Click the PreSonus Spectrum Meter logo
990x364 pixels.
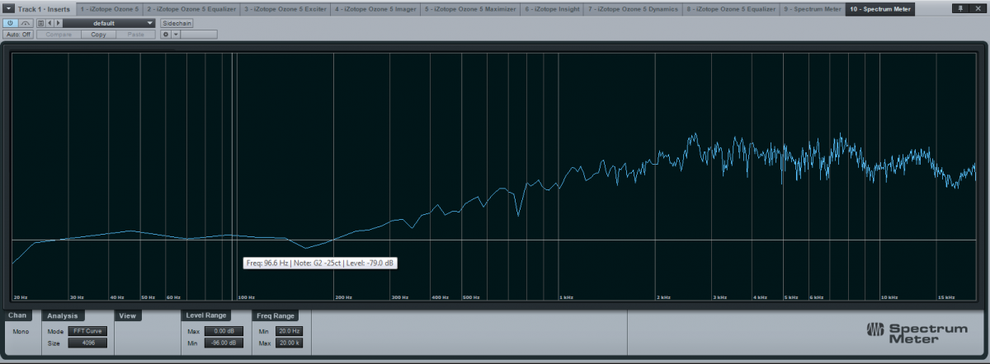[916, 330]
